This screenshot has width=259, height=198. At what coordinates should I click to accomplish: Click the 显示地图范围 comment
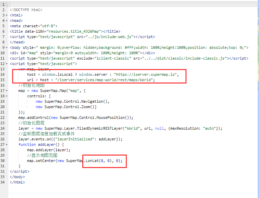pos(42,156)
